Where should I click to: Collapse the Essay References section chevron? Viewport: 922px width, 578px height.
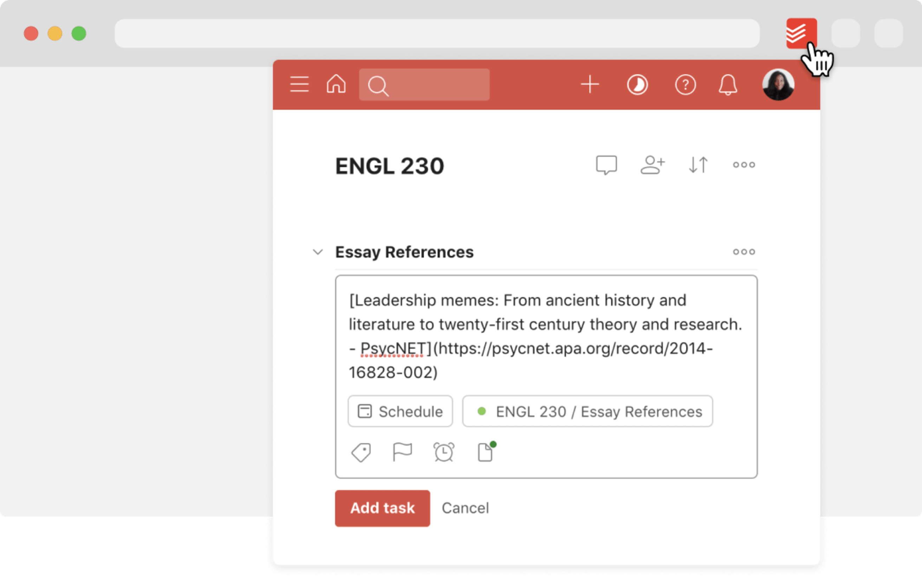click(318, 252)
